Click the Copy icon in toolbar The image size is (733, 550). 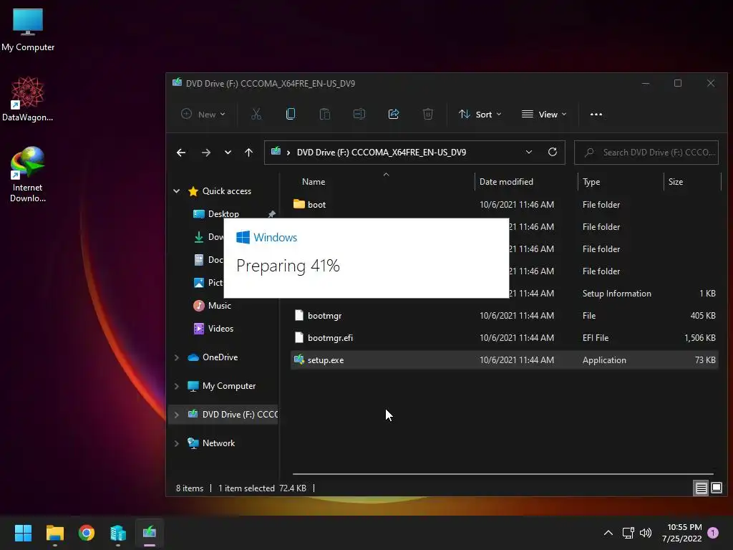[291, 114]
